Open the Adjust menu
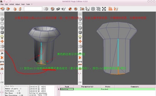The height and width of the screenshot is (96, 156). click(18, 4)
